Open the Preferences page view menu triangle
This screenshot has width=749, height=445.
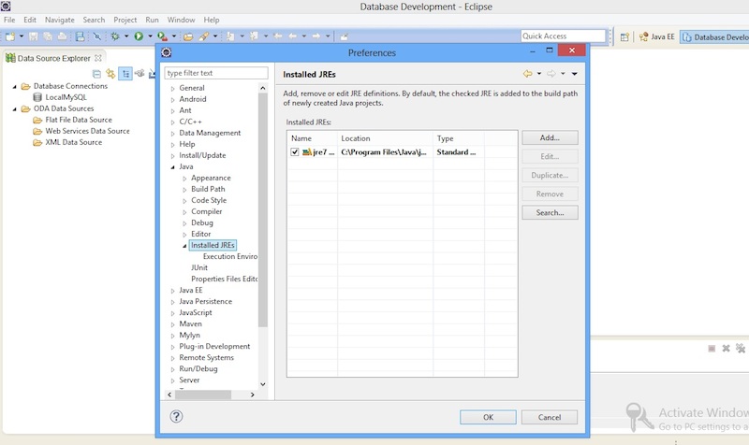[575, 74]
